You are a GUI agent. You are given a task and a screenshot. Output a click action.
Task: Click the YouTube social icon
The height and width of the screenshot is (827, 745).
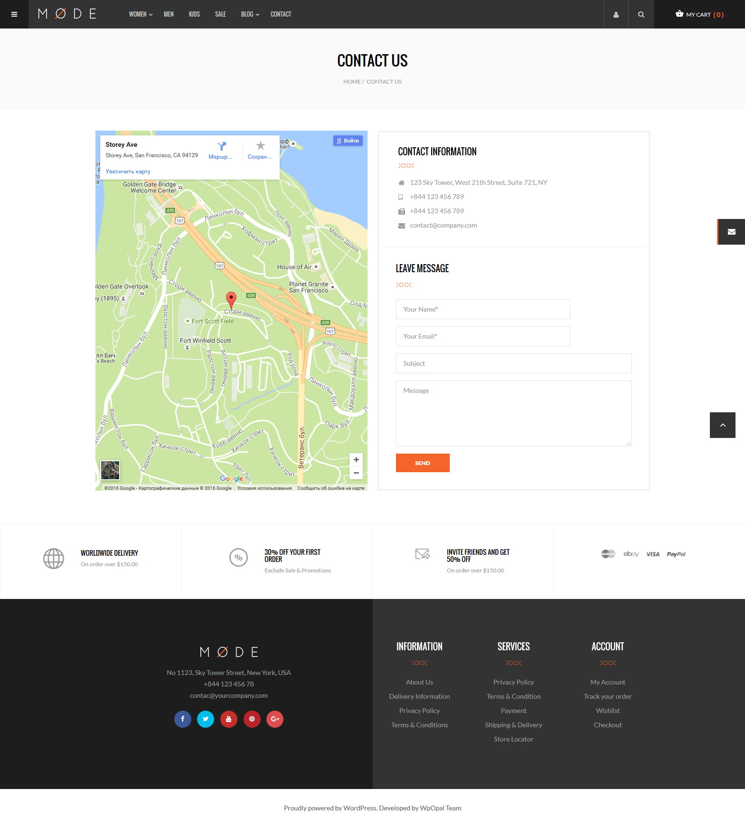[x=229, y=719]
